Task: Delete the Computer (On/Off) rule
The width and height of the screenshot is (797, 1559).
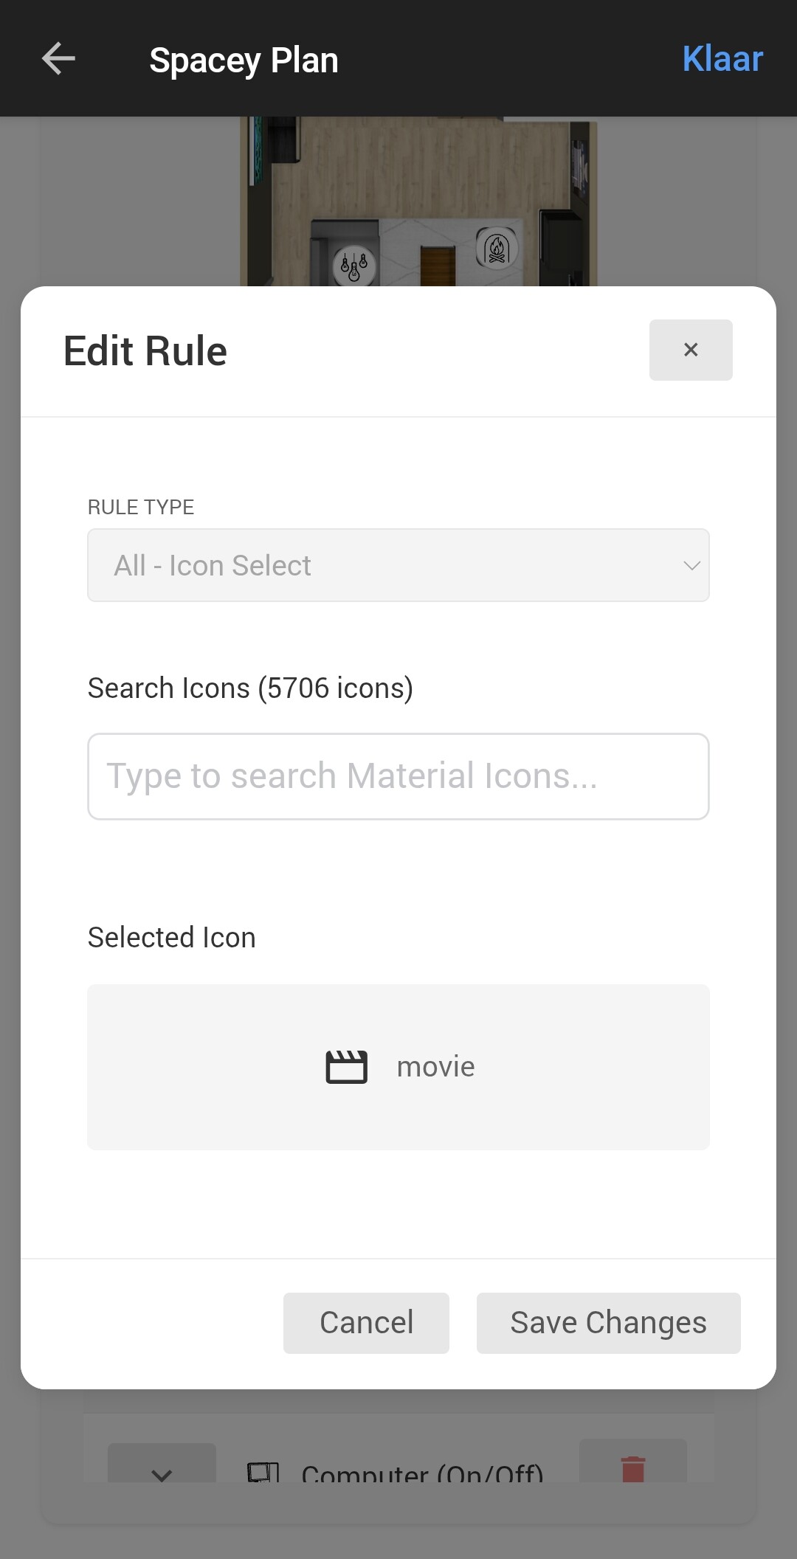Action: click(632, 1467)
